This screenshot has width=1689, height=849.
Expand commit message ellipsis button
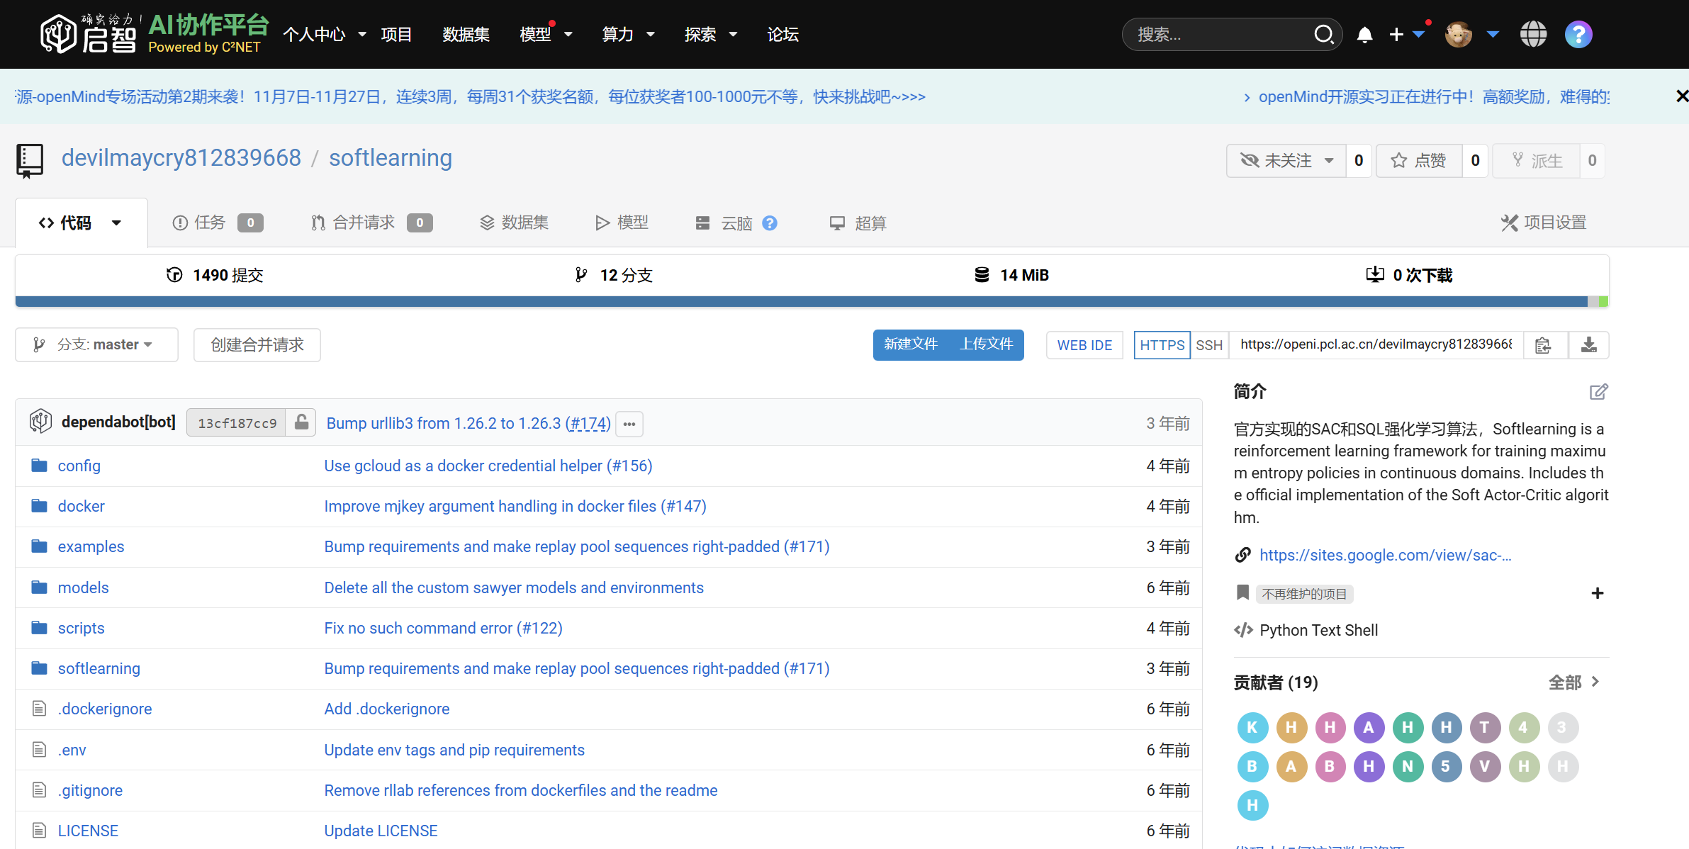coord(629,424)
